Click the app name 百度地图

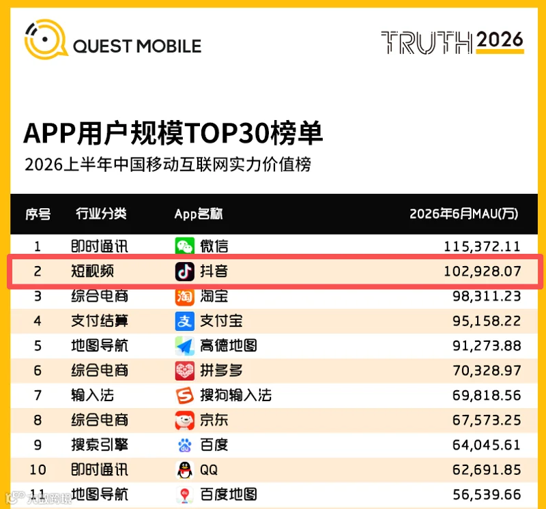(x=229, y=495)
